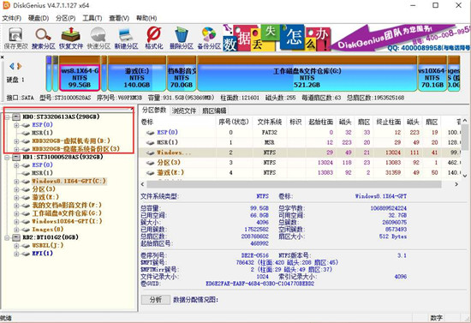Select HD0:ST3320613AS(298GB) disk in tree
The image size is (471, 323).
tap(61, 117)
